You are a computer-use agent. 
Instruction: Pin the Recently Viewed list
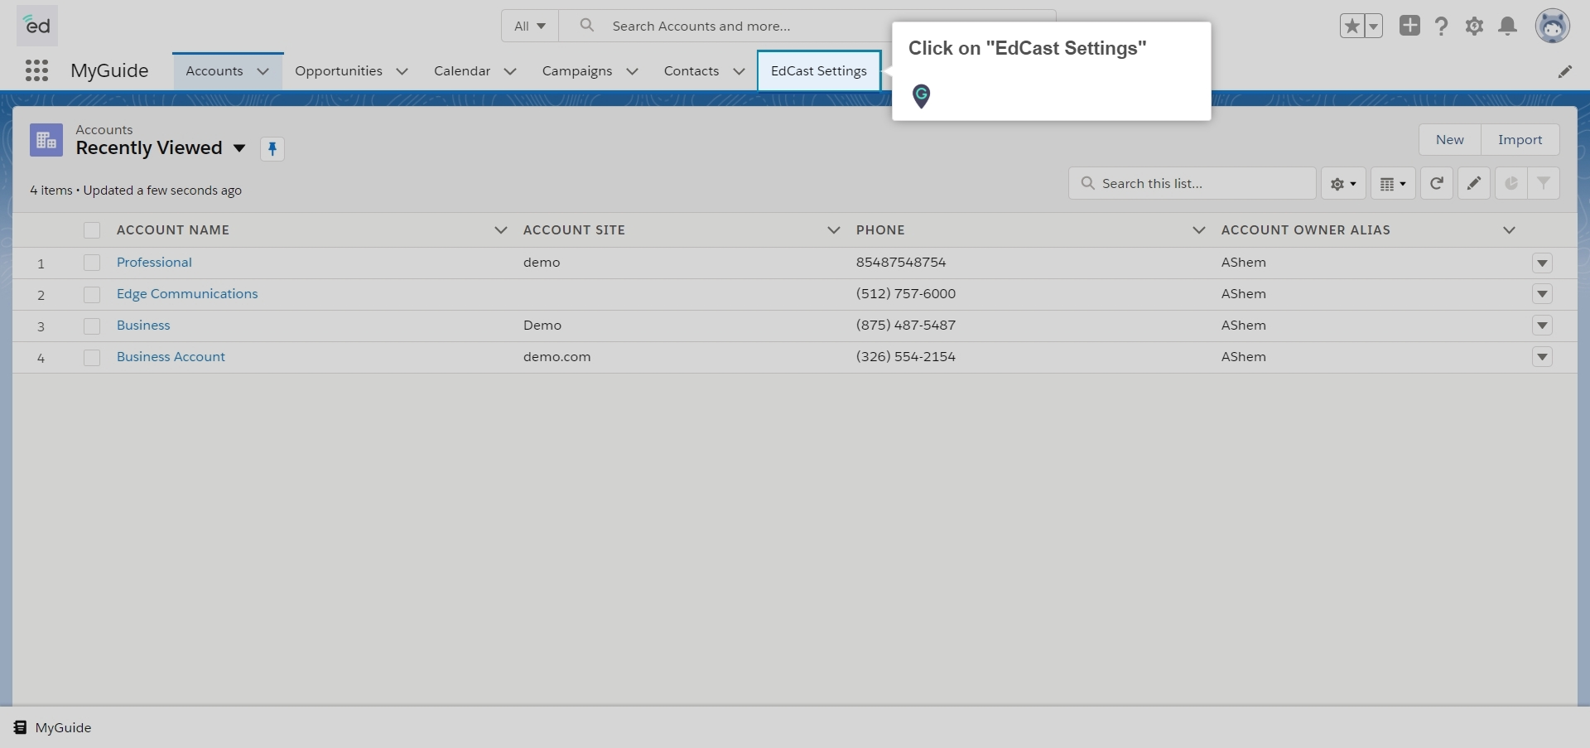click(x=272, y=149)
